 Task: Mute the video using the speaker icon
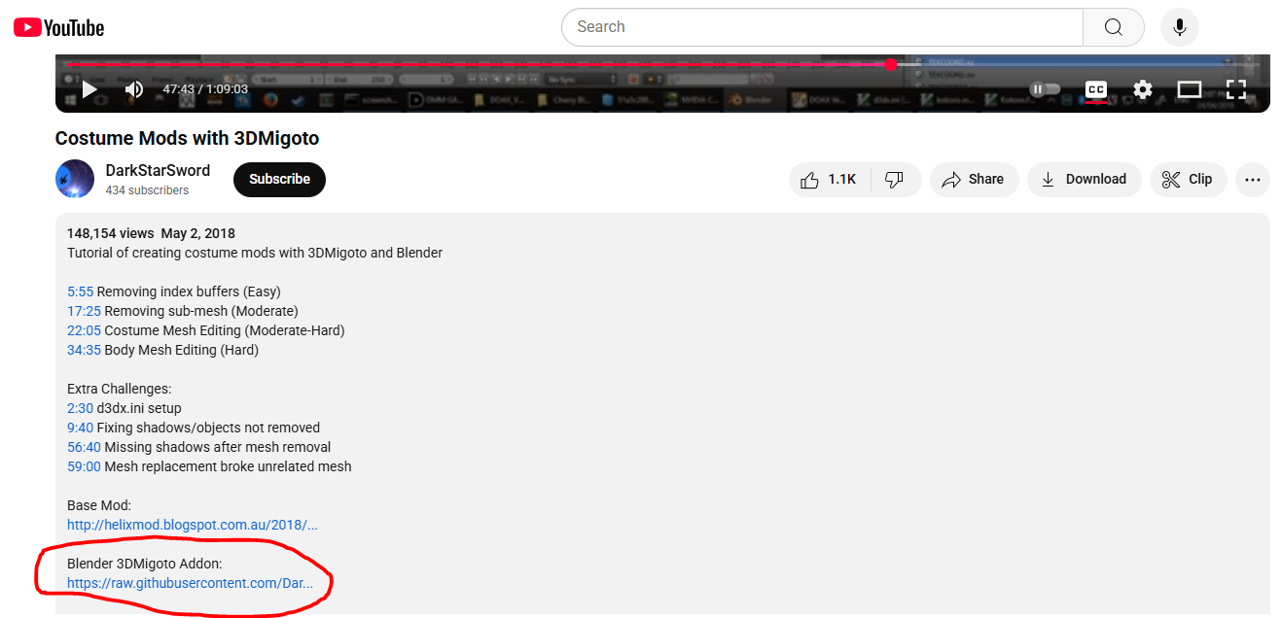click(134, 89)
